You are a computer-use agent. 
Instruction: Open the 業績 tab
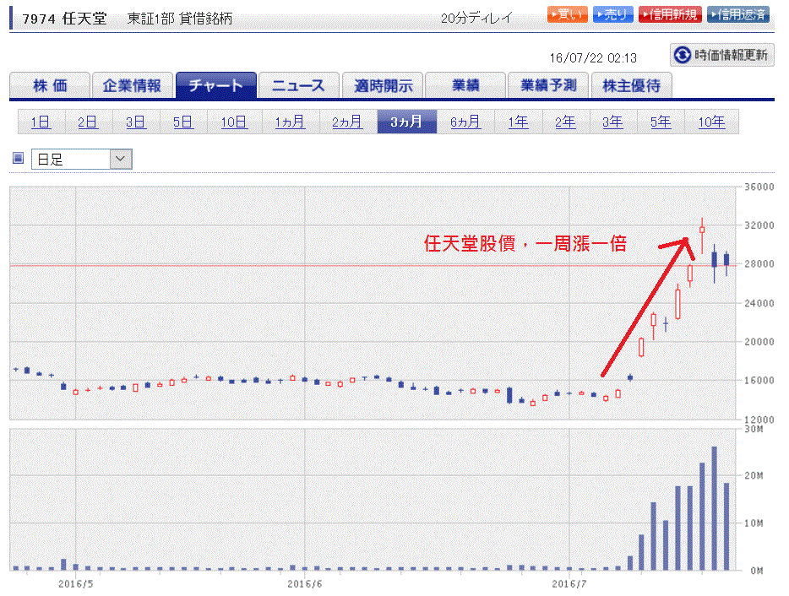(x=465, y=85)
